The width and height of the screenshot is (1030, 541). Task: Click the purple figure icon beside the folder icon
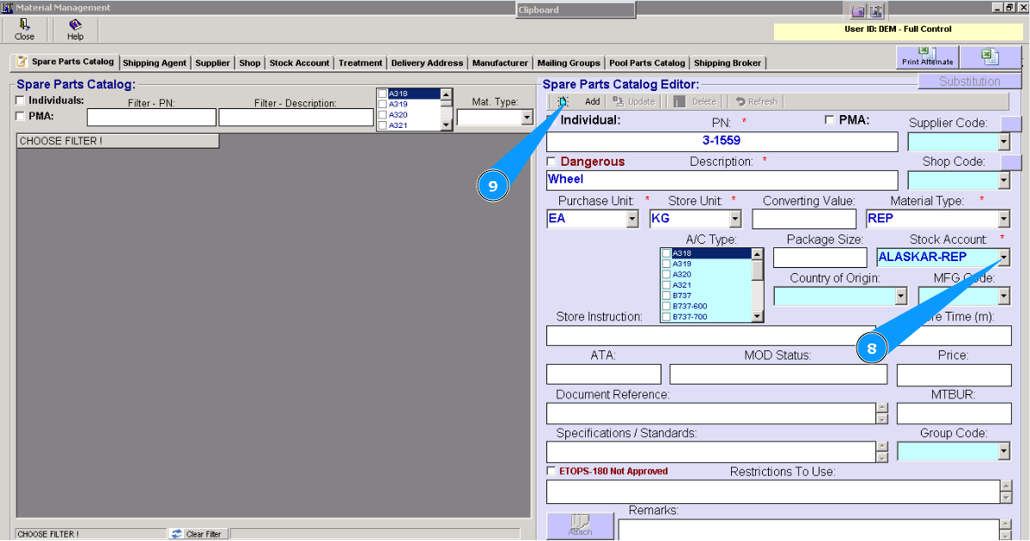pyautogui.click(x=876, y=11)
